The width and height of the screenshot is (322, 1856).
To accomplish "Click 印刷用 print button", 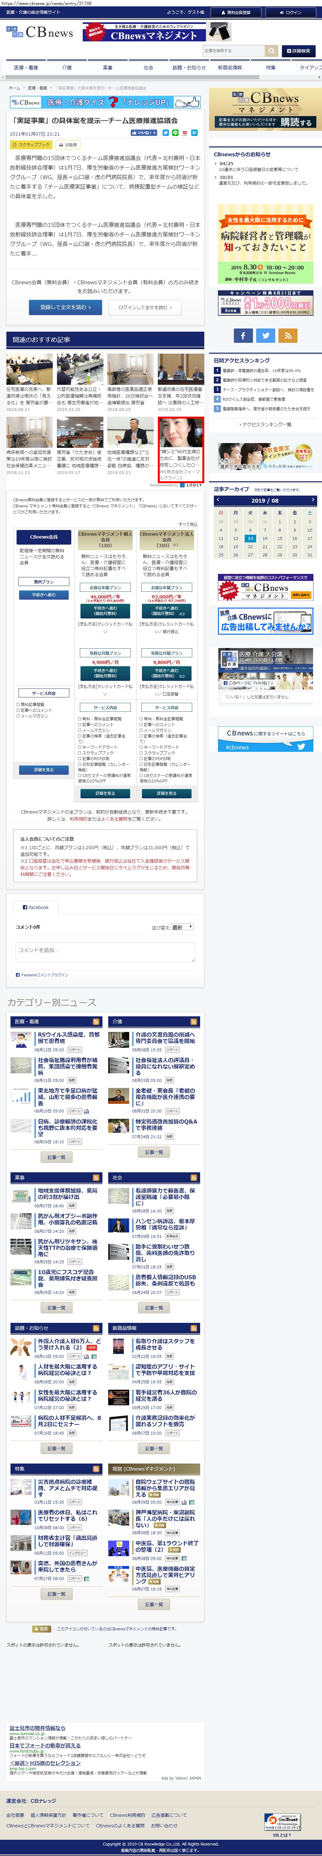I will [x=68, y=144].
